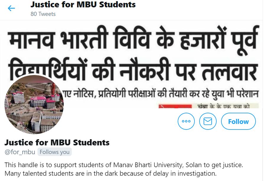Click the header title Justice for MBU Students
Screen dimensions: 273x181
pos(83,4)
